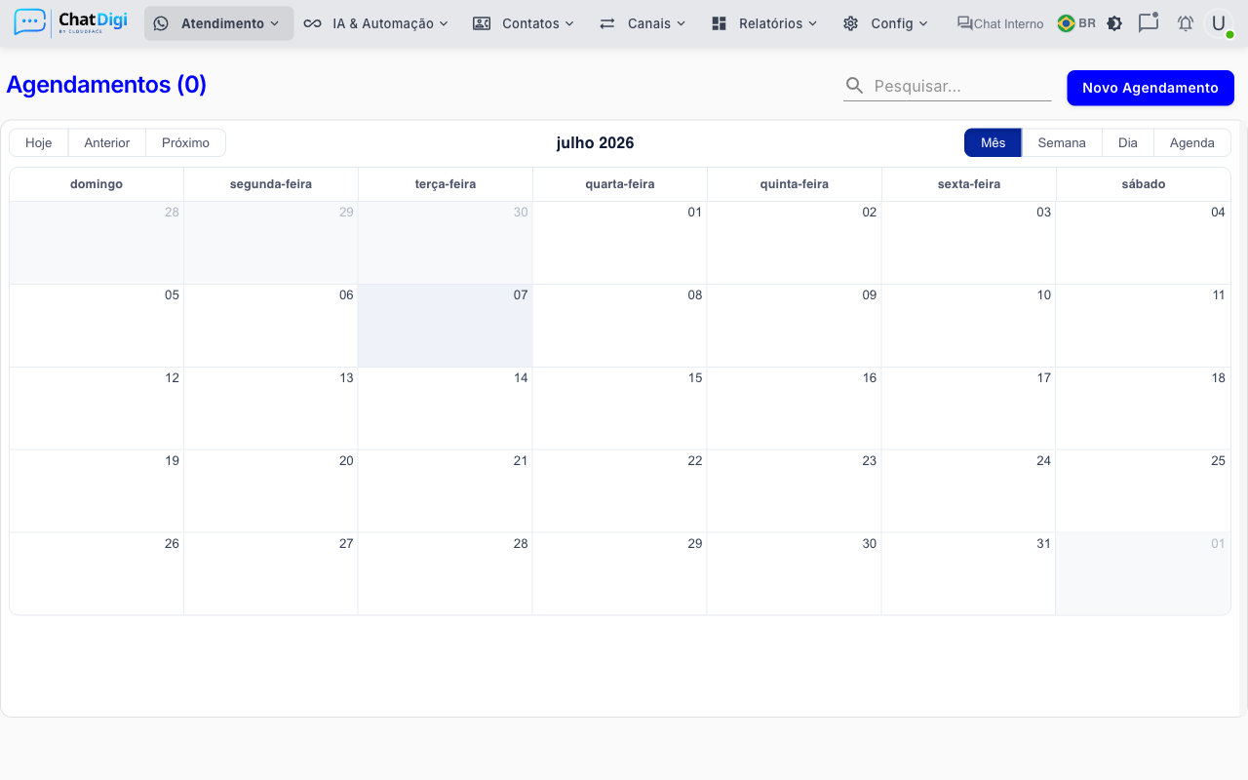Open Chat Interno
The width and height of the screenshot is (1248, 780).
[x=999, y=23]
